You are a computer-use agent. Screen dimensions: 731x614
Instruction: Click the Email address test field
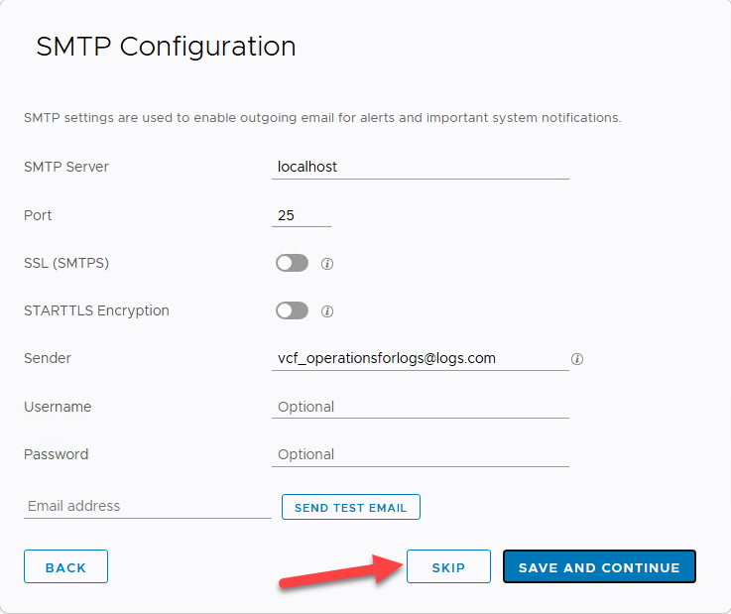(147, 506)
